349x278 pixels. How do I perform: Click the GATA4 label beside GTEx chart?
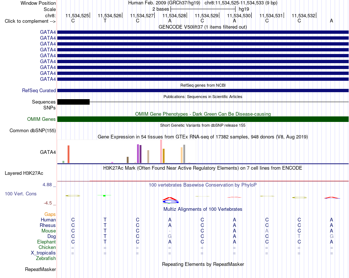pos(48,152)
